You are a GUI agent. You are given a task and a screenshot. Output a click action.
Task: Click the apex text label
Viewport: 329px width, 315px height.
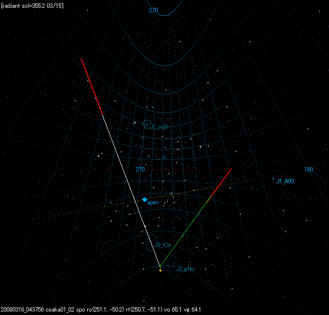153,203
